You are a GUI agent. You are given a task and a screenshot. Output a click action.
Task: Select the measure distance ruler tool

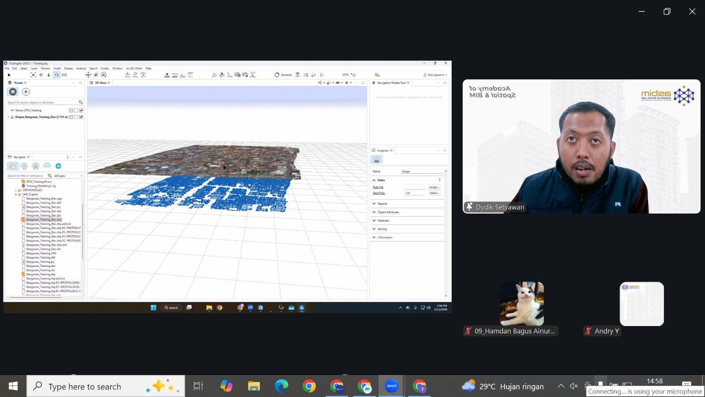pos(345,75)
